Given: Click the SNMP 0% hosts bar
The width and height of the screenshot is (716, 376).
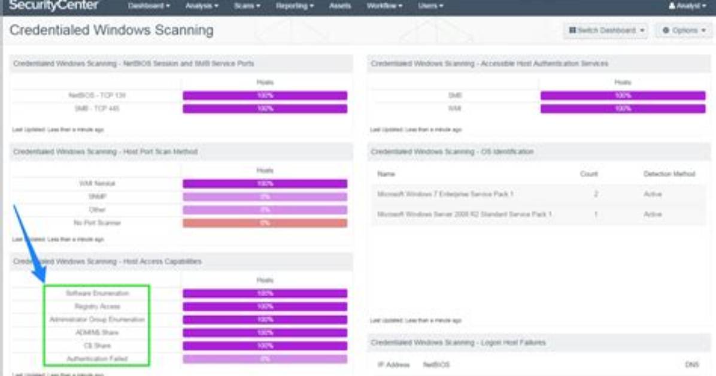Looking at the screenshot, I should (265, 197).
